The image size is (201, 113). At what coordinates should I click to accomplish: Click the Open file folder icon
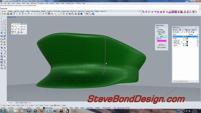[5, 14]
